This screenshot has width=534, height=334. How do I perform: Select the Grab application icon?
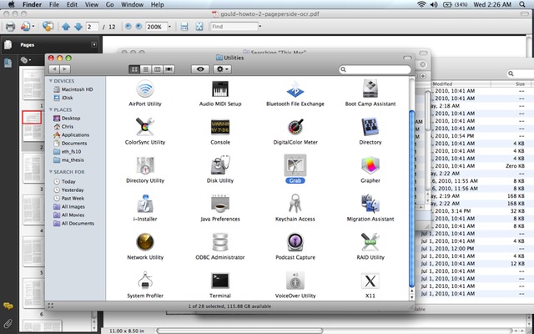[295, 165]
